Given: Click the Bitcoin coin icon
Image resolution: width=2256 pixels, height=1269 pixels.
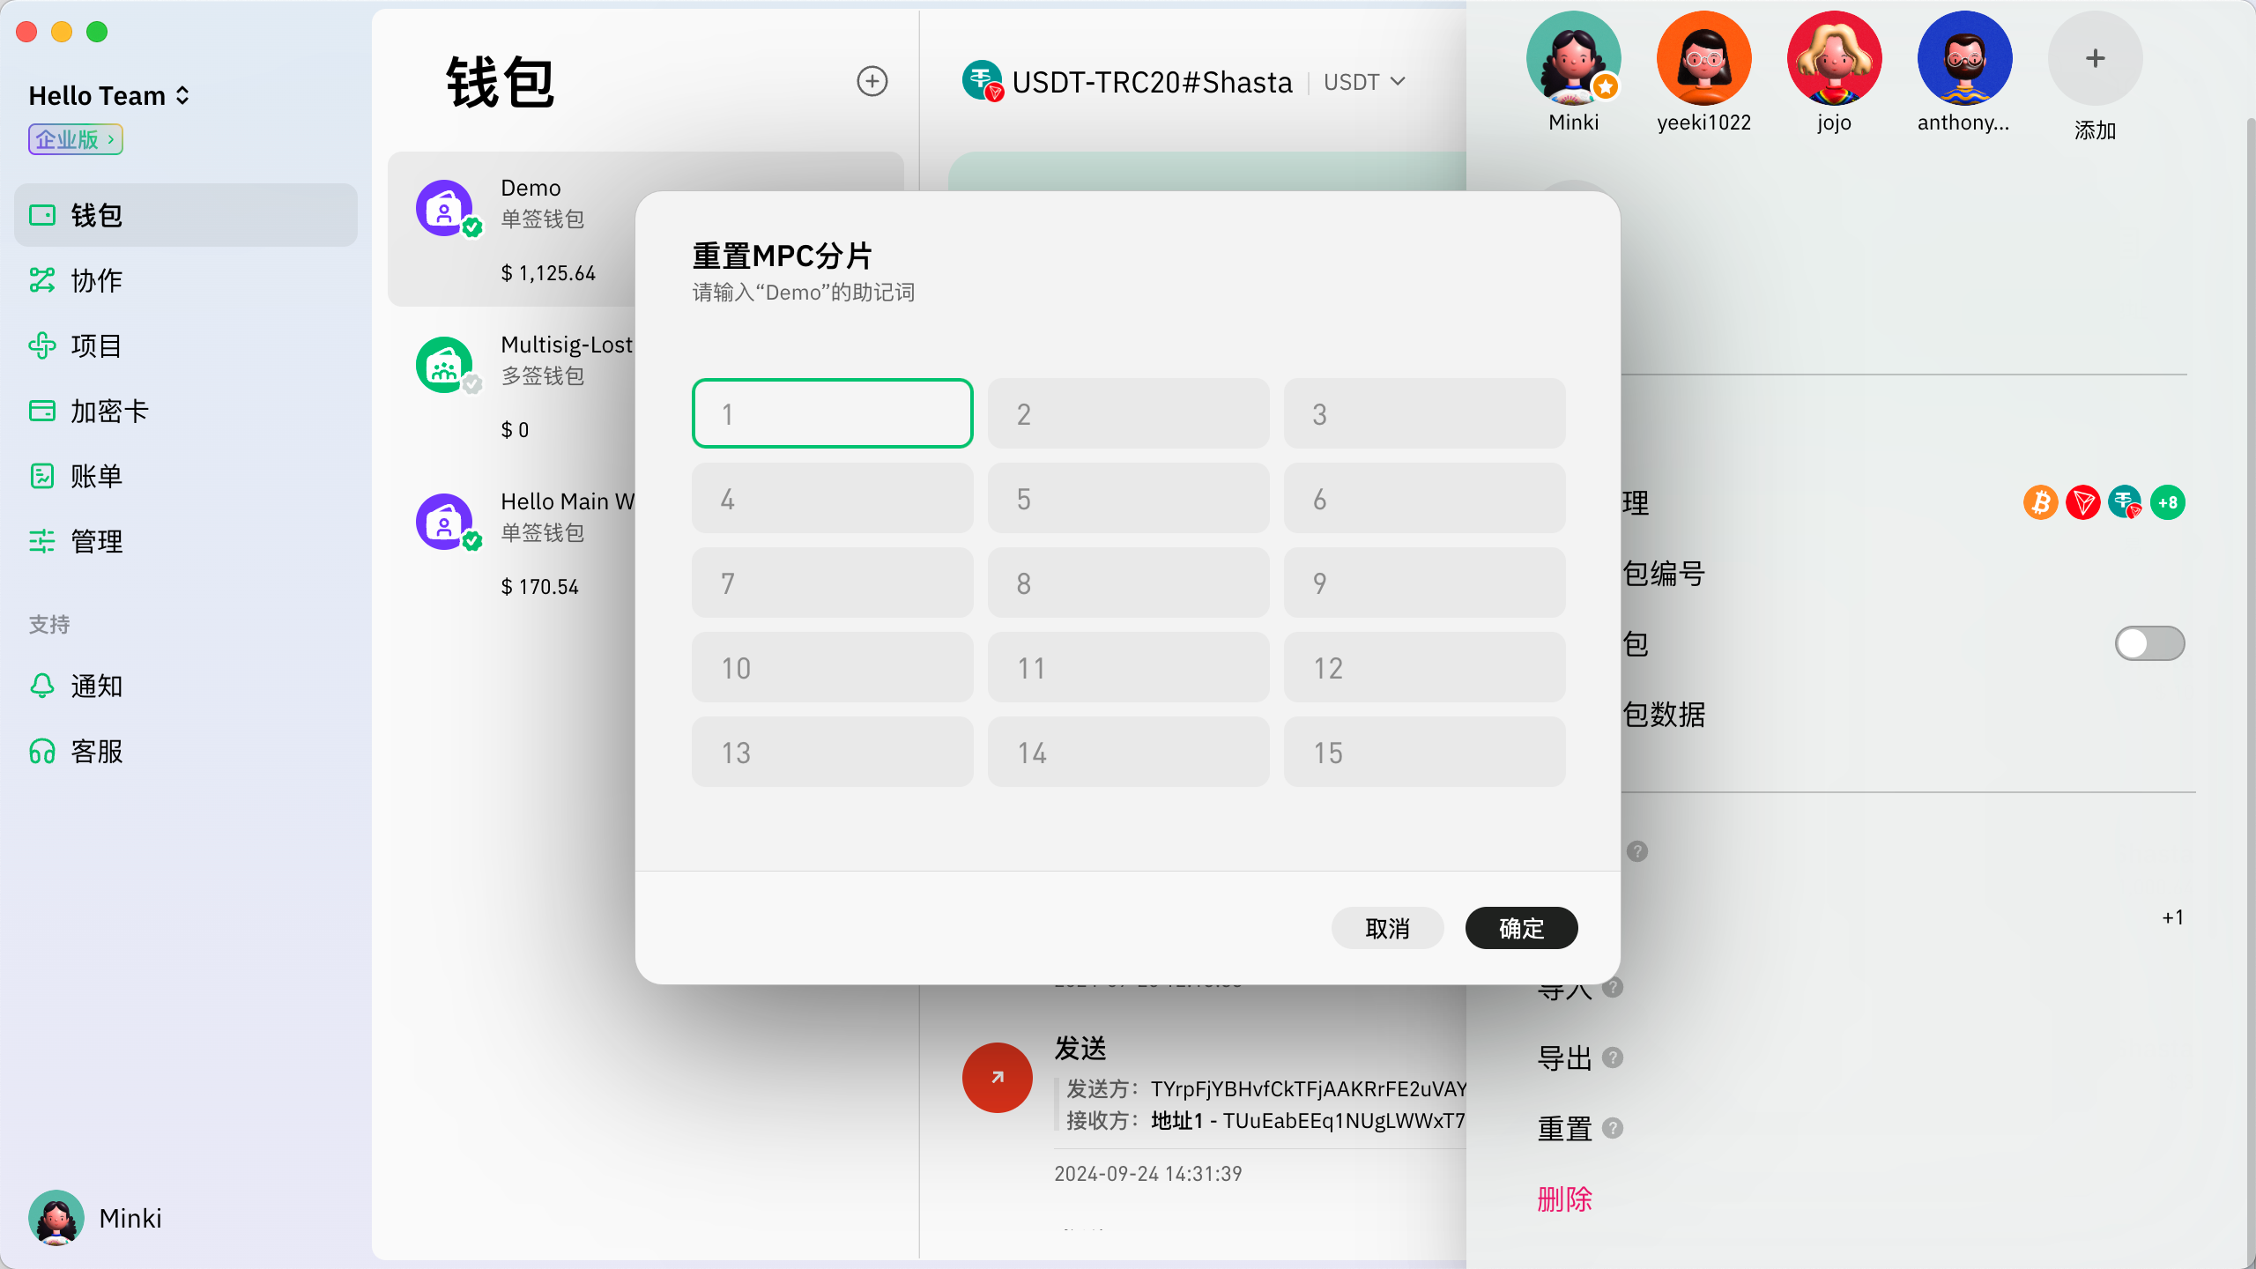Looking at the screenshot, I should 2040,502.
